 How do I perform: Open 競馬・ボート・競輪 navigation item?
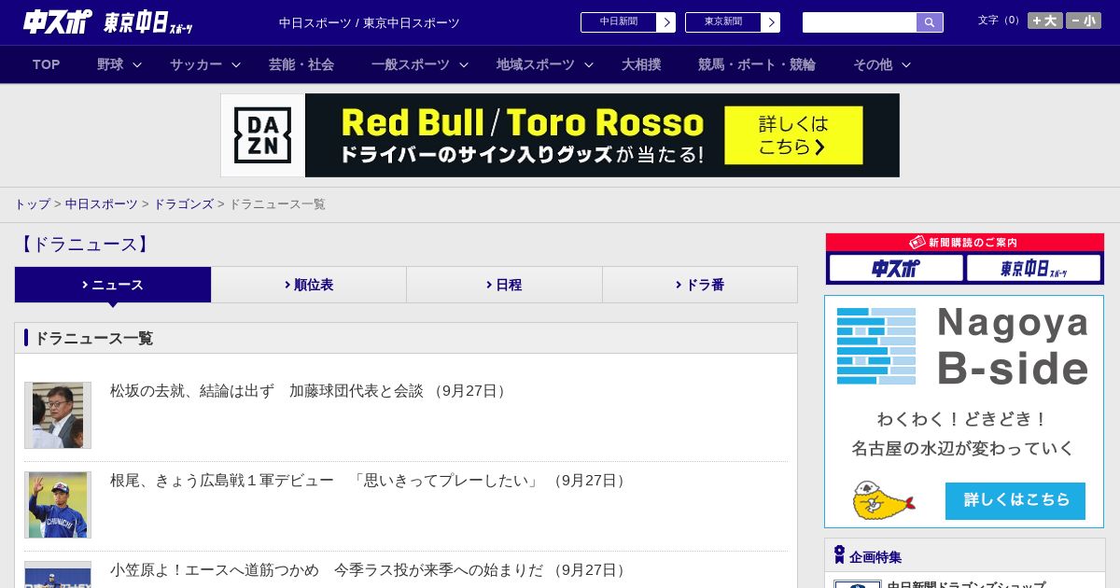(x=757, y=64)
